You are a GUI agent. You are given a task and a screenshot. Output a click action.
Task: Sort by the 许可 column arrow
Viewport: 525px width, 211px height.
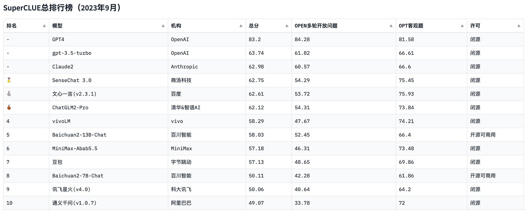point(519,26)
